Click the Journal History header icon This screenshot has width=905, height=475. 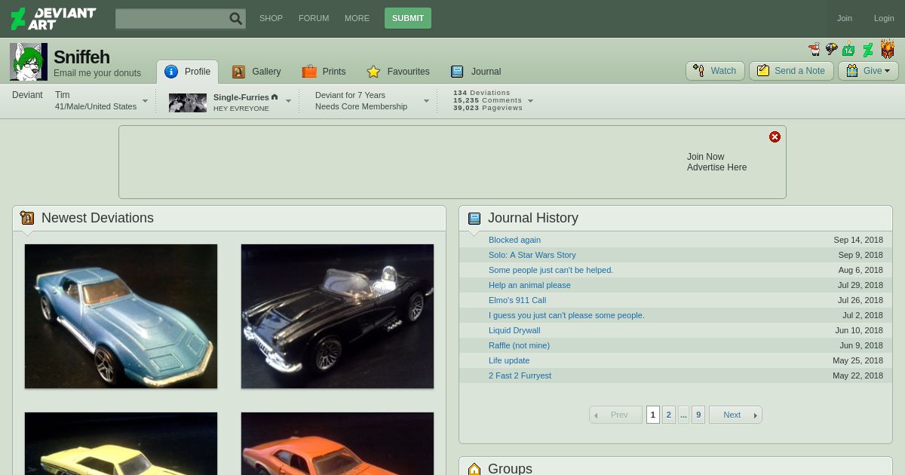coord(474,218)
